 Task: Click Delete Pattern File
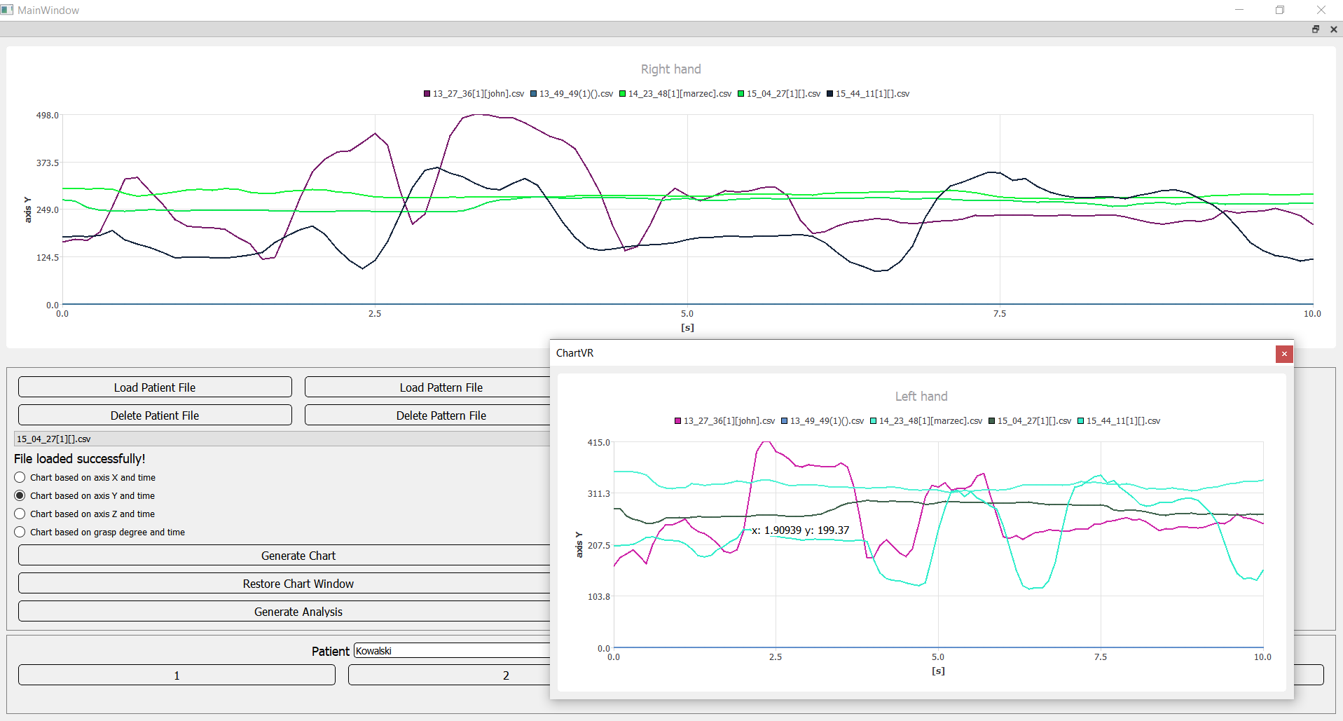point(427,416)
